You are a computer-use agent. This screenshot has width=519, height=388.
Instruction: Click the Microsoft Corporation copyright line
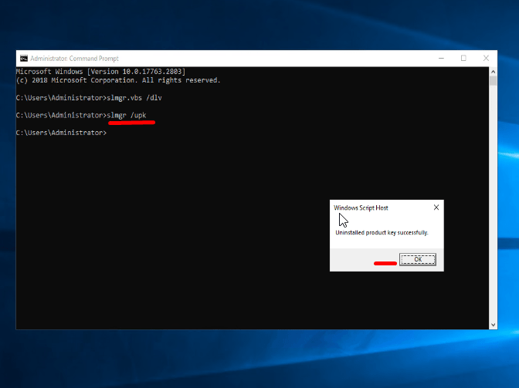(117, 80)
